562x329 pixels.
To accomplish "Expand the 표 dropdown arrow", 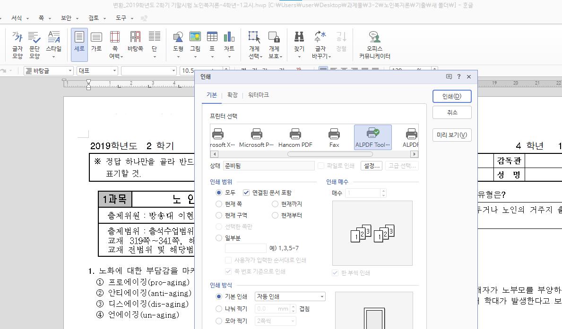I will click(212, 57).
